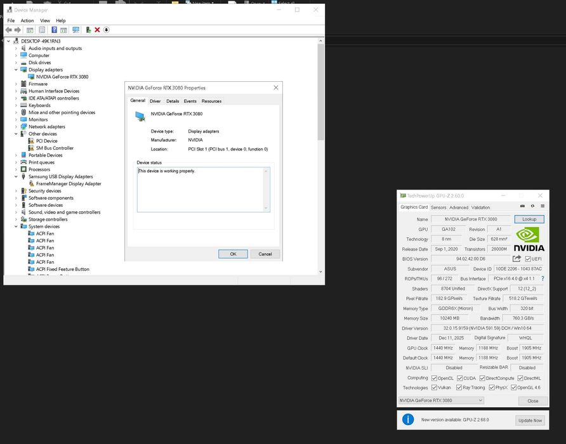Click the blue info icon in update notice
The width and height of the screenshot is (566, 444).
click(408, 419)
